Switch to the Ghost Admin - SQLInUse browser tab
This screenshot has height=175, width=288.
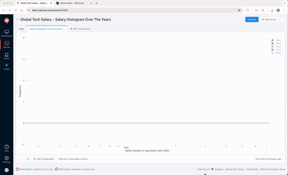click(72, 3)
